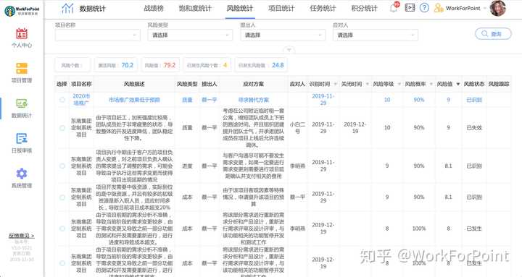
Task: Open the 2020市场推广 project link
Action: 81,99
